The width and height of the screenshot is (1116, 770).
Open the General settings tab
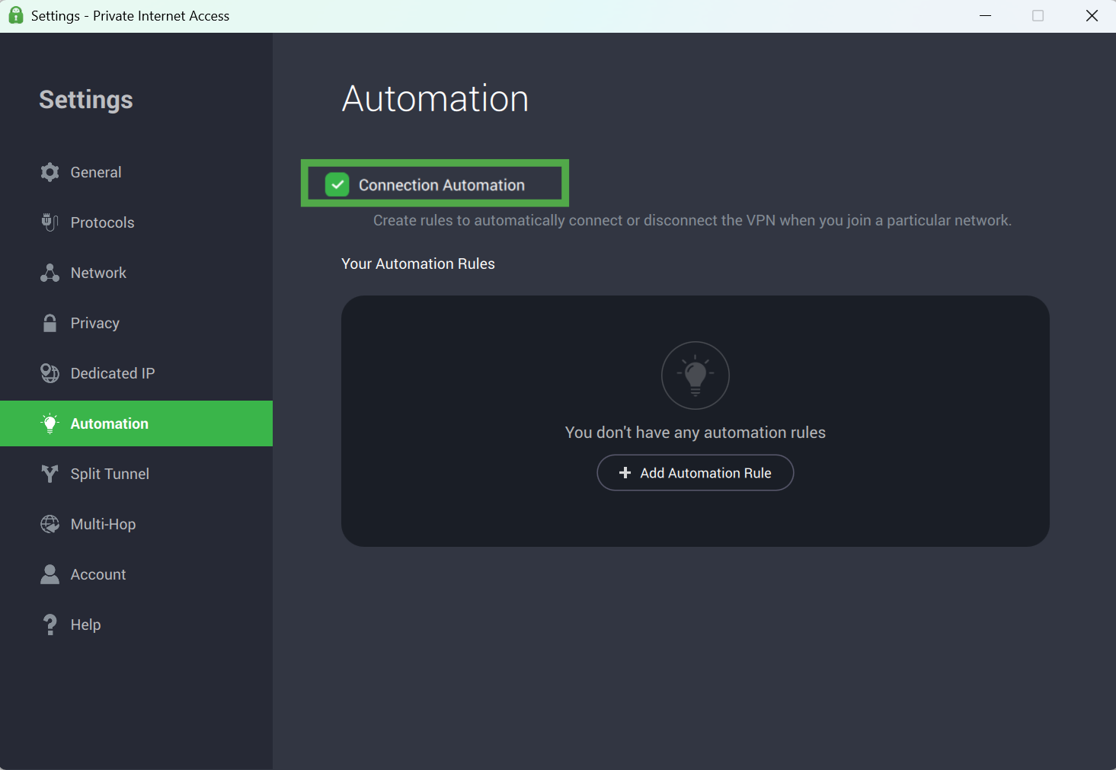tap(136, 172)
